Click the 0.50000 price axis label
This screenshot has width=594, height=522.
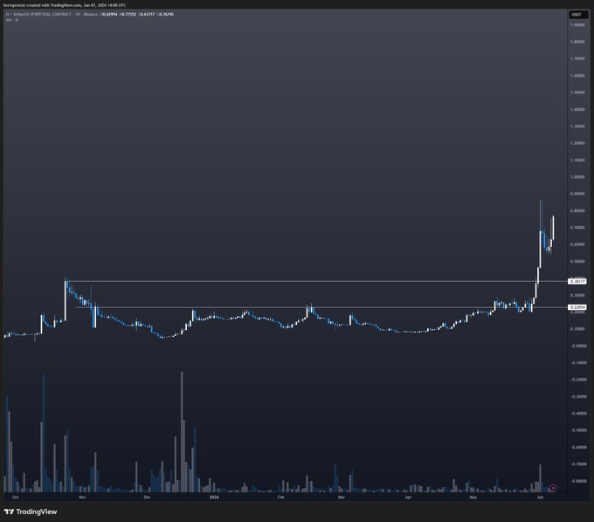(577, 261)
